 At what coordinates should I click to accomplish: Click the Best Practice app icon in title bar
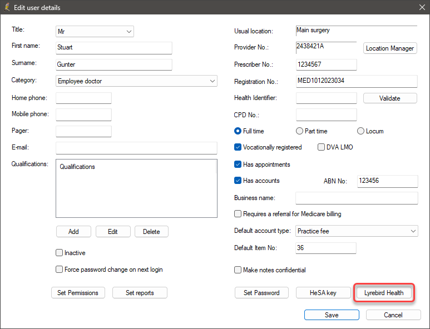click(x=7, y=7)
